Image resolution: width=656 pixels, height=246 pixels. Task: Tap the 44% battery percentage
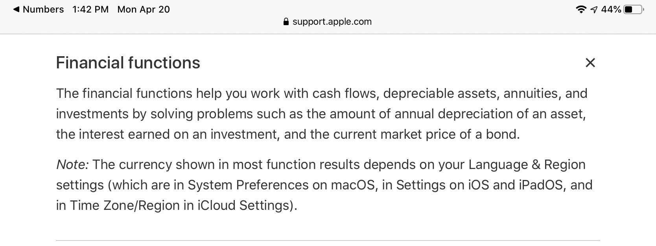point(611,9)
